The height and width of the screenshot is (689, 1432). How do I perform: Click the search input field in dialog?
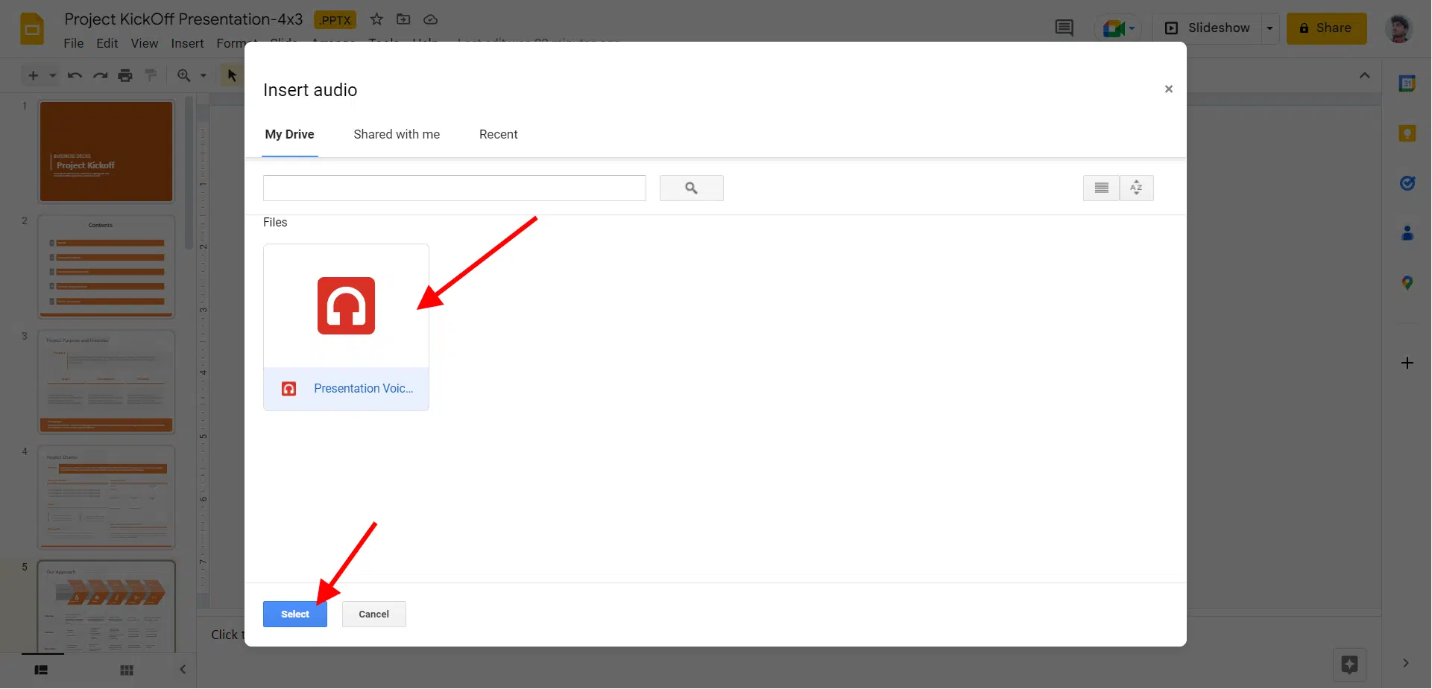click(454, 188)
